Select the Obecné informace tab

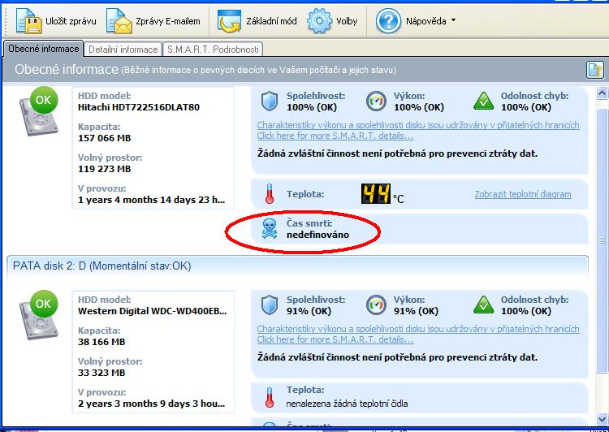[x=43, y=50]
